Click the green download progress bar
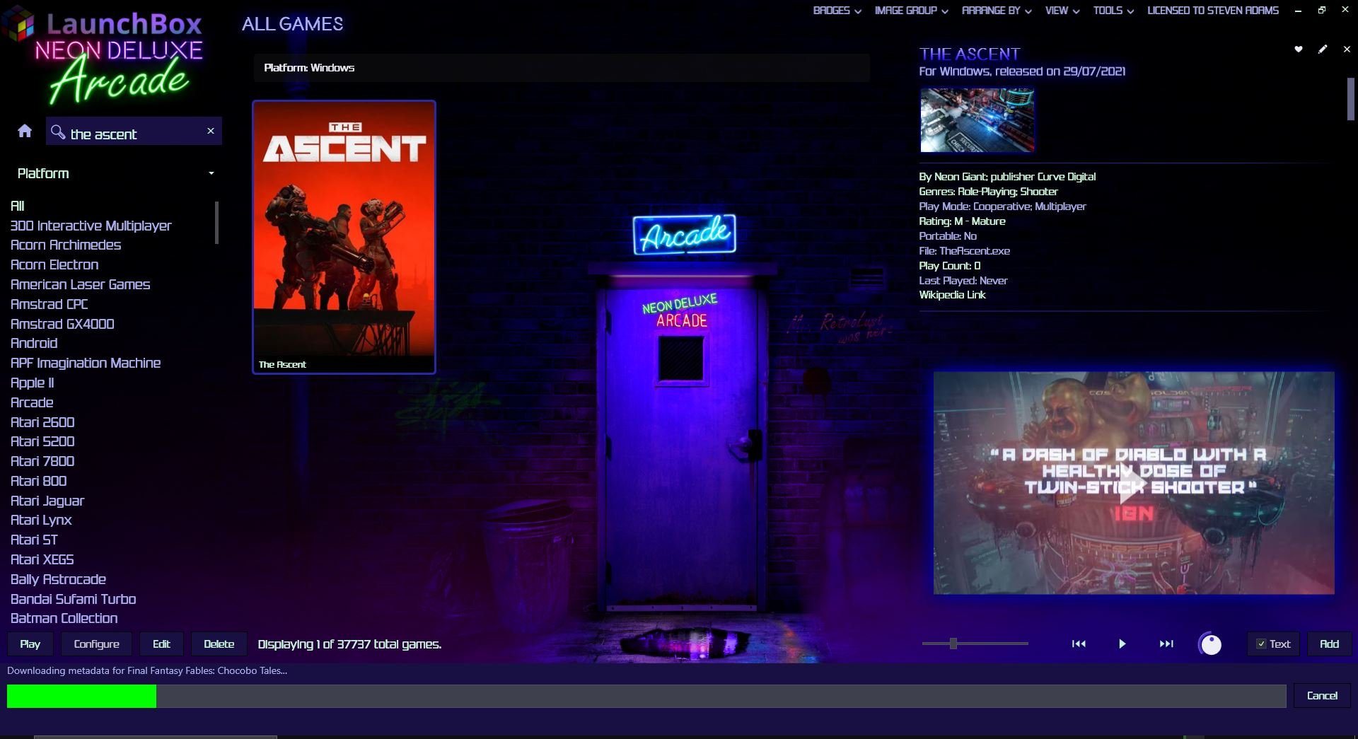The image size is (1358, 739). (x=81, y=696)
